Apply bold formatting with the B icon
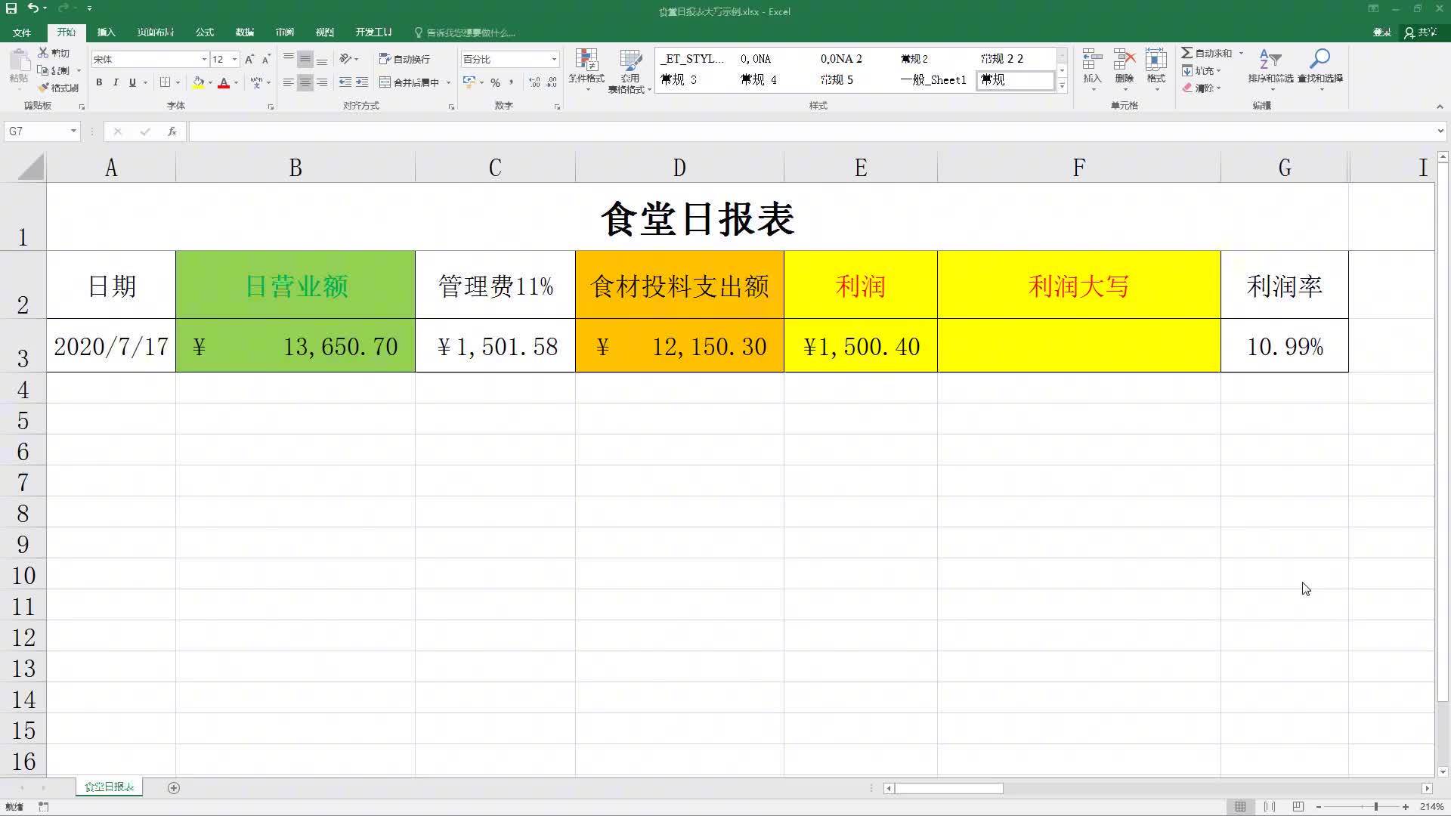Image resolution: width=1451 pixels, height=816 pixels. pyautogui.click(x=99, y=82)
